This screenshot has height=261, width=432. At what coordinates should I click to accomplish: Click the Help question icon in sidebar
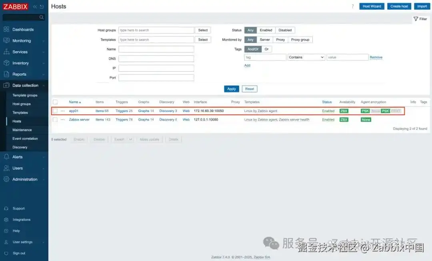click(6, 231)
